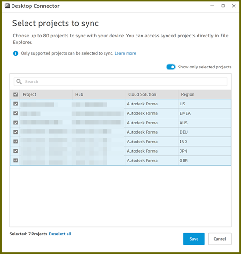Image resolution: width=241 pixels, height=254 pixels.
Task: Uncheck the project in the US region row
Action: coord(16,104)
